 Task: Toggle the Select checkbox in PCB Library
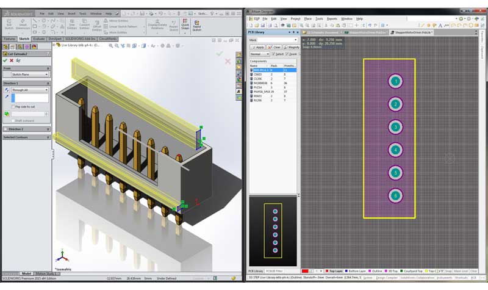(274, 54)
